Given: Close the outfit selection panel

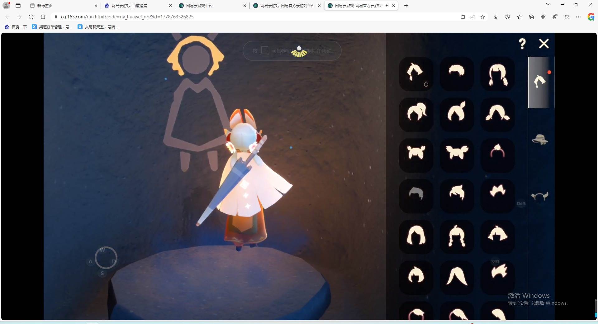Looking at the screenshot, I should (544, 44).
